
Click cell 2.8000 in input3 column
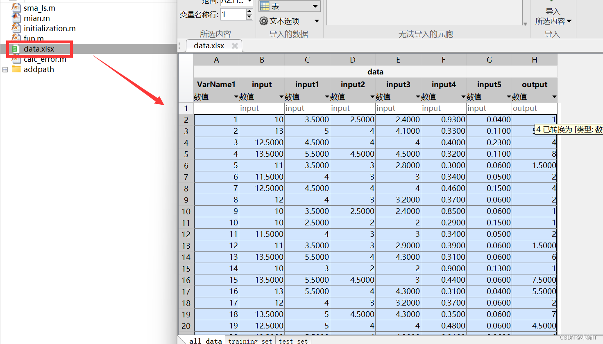pyautogui.click(x=398, y=165)
